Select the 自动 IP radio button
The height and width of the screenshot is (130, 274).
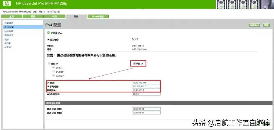click(49, 63)
